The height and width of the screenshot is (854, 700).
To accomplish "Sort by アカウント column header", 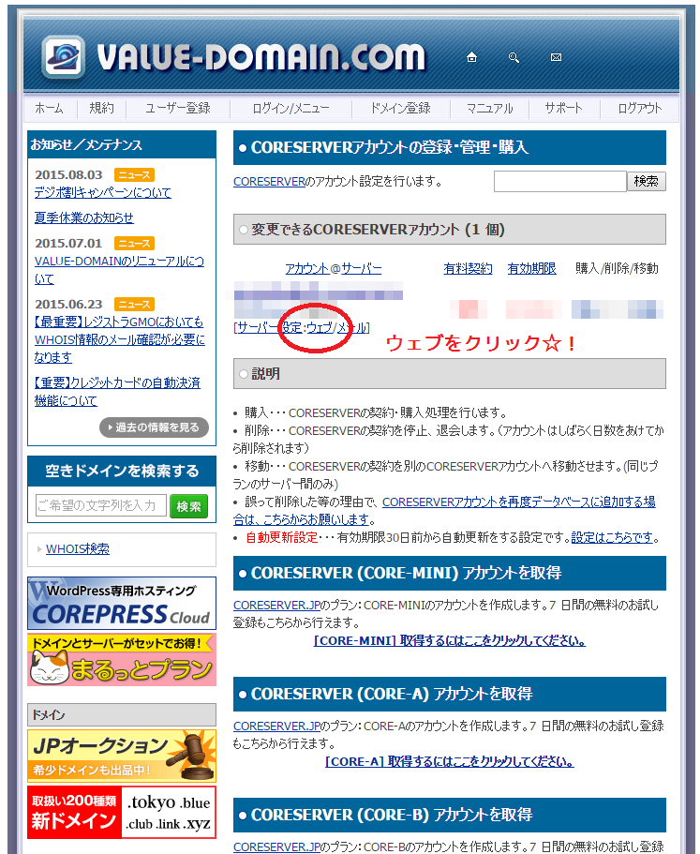I will pos(307,268).
